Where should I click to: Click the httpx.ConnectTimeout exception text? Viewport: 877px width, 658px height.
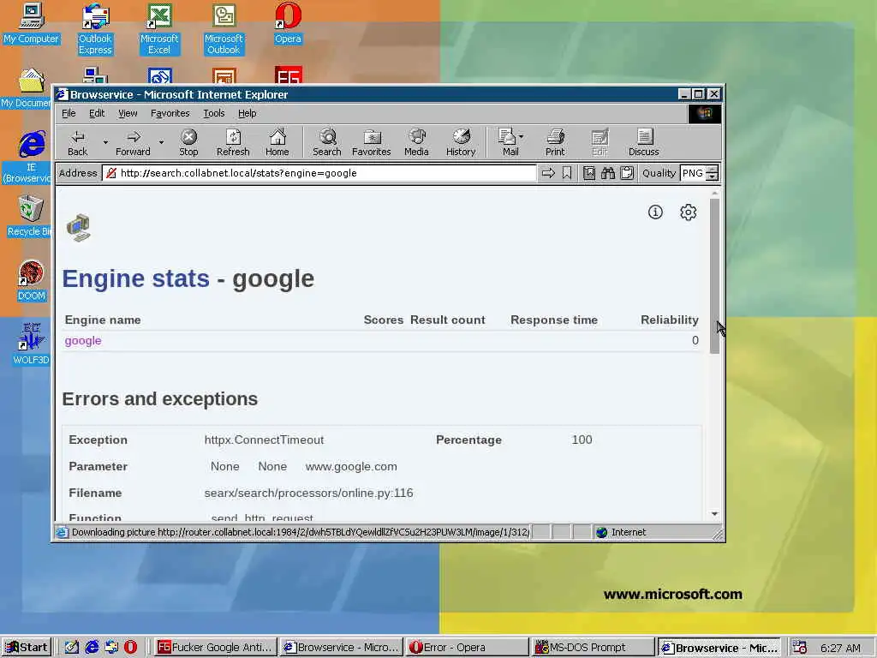(264, 440)
